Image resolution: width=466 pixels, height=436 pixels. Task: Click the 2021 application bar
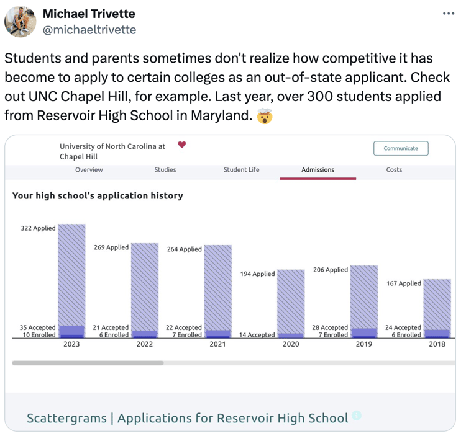coord(217,288)
